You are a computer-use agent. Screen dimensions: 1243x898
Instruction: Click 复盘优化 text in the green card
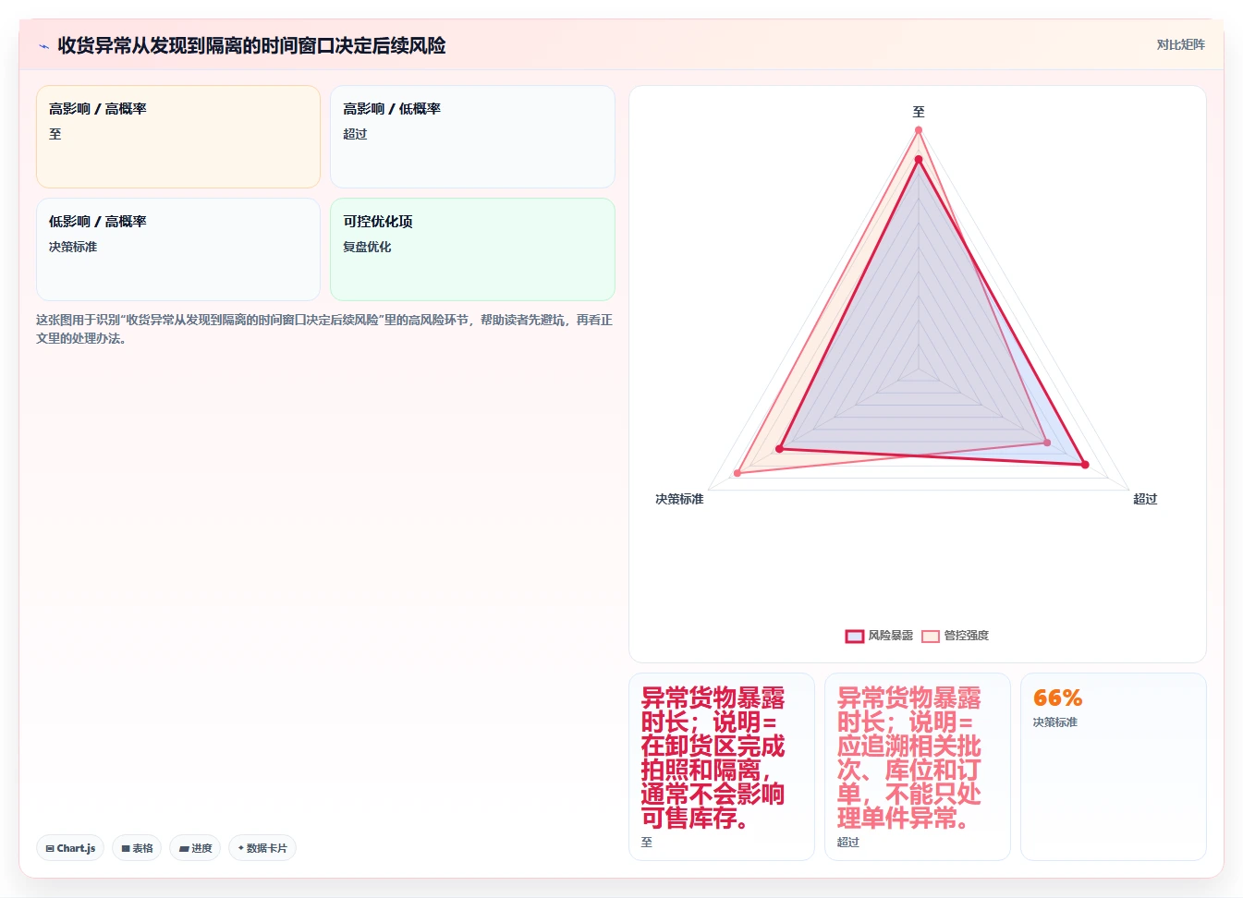pos(367,247)
